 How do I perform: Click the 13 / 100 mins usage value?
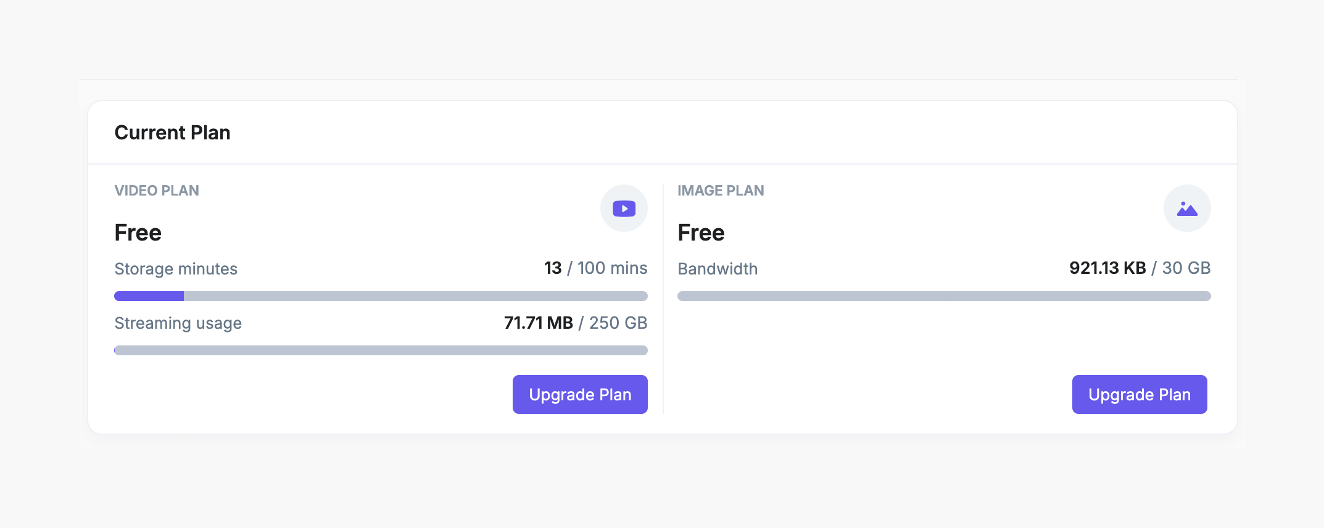click(x=595, y=268)
